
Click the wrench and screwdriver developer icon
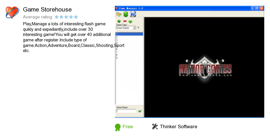[155, 127]
